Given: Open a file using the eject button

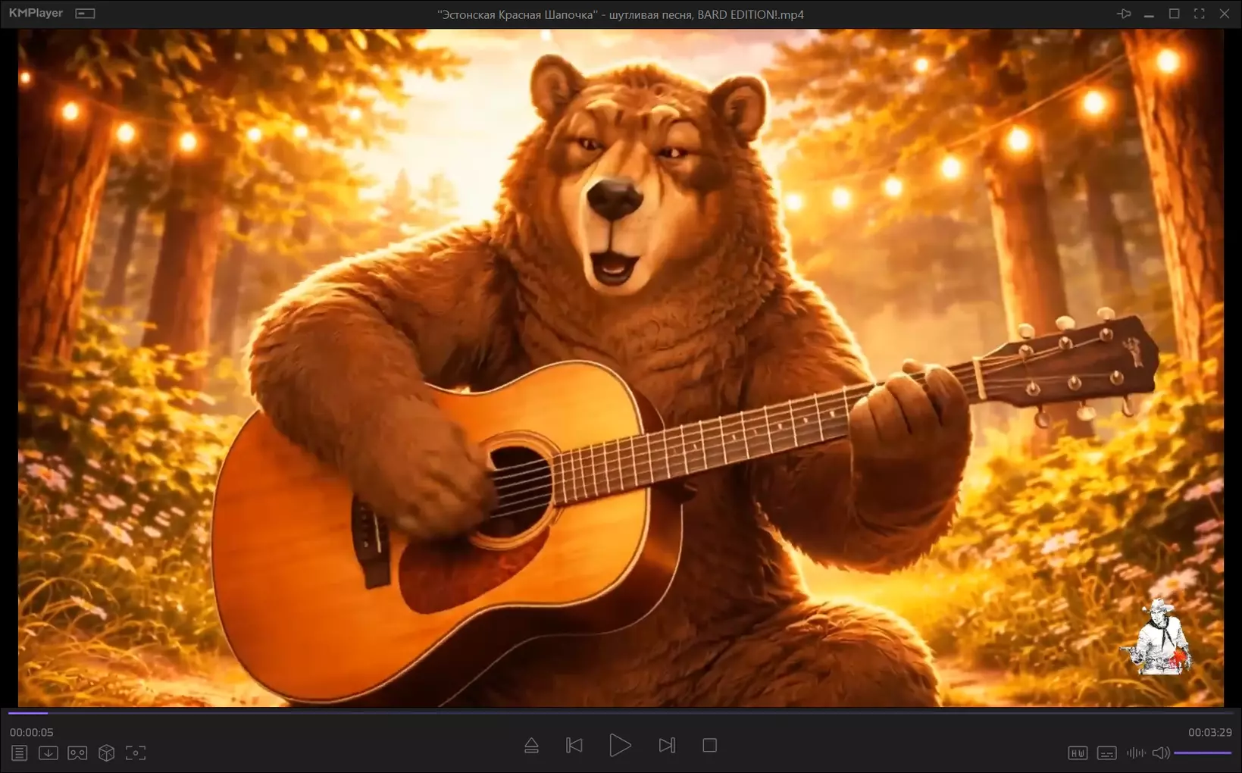Looking at the screenshot, I should point(531,746).
